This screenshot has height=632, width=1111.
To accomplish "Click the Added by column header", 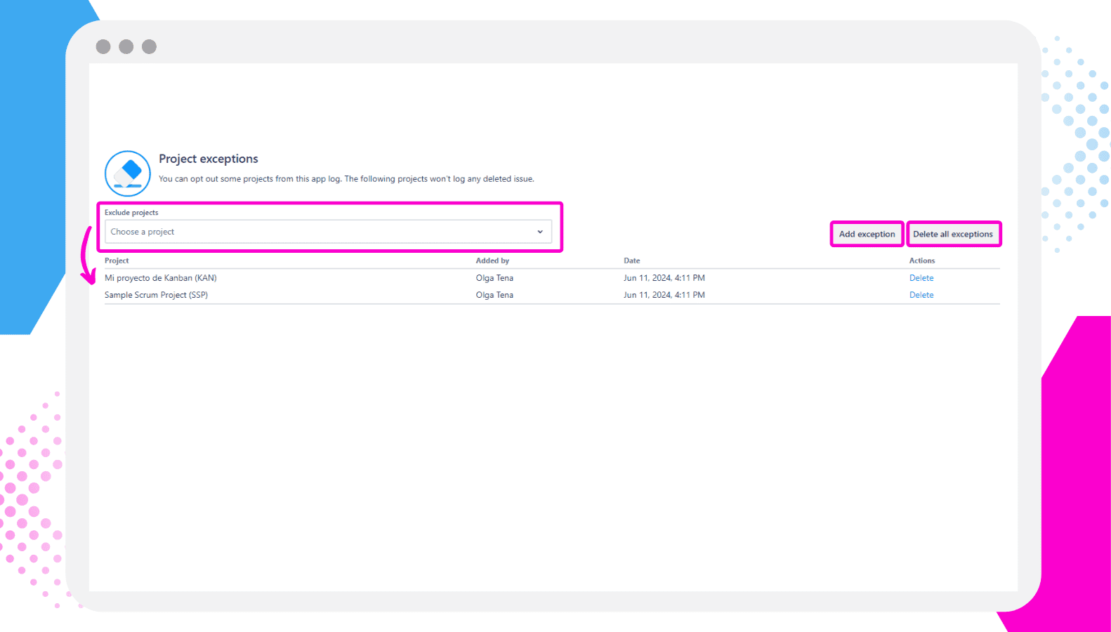I will (x=492, y=261).
